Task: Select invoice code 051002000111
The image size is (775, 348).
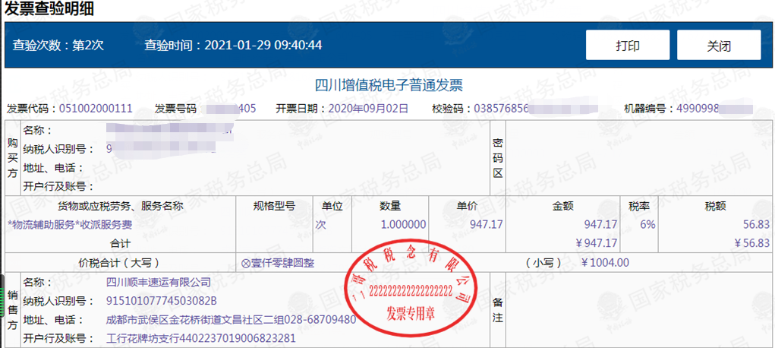Action: (x=96, y=109)
